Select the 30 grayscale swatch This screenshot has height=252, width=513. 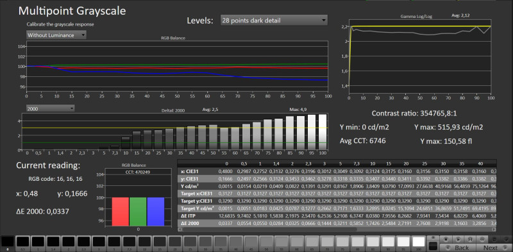[x=205, y=243]
